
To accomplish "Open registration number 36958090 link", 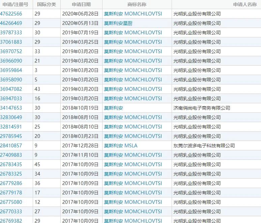I will [x=11, y=79].
